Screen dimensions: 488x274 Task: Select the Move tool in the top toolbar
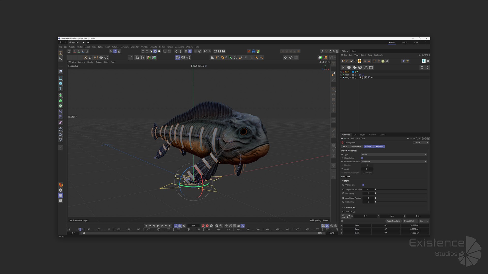point(111,51)
